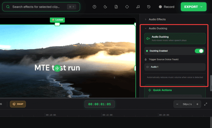212x128 pixels.
Task: Zoom in timeline with plus button
Action: click(x=197, y=104)
